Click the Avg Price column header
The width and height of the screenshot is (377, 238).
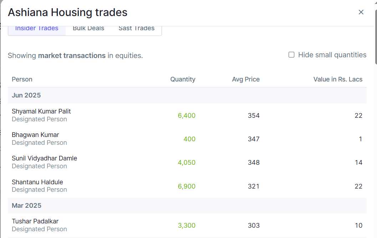click(246, 79)
